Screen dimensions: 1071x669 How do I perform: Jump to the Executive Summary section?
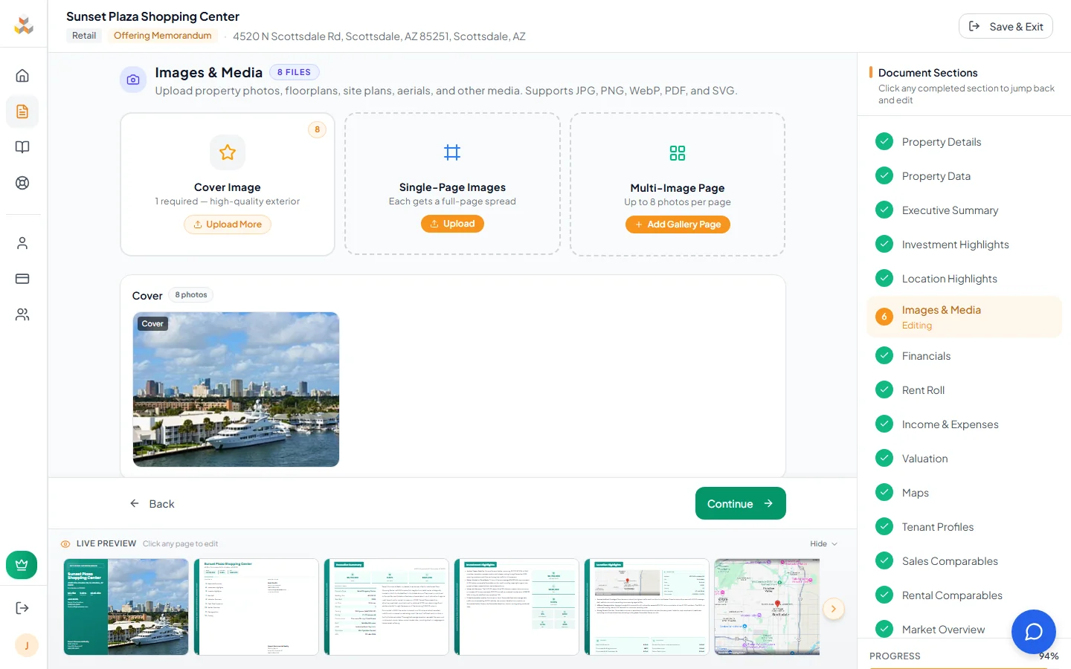click(950, 210)
